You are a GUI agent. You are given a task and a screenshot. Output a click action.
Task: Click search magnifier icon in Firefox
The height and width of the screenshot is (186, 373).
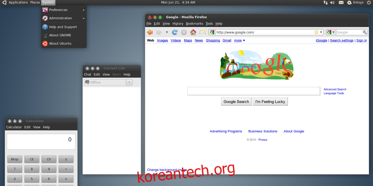(365, 32)
